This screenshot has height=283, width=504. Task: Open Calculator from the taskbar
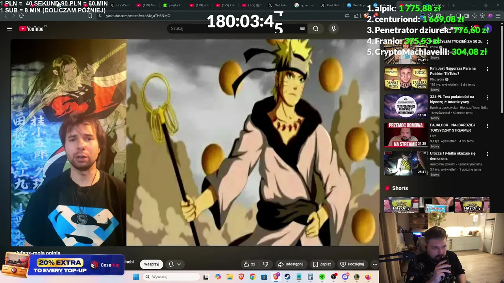[x=310, y=277]
